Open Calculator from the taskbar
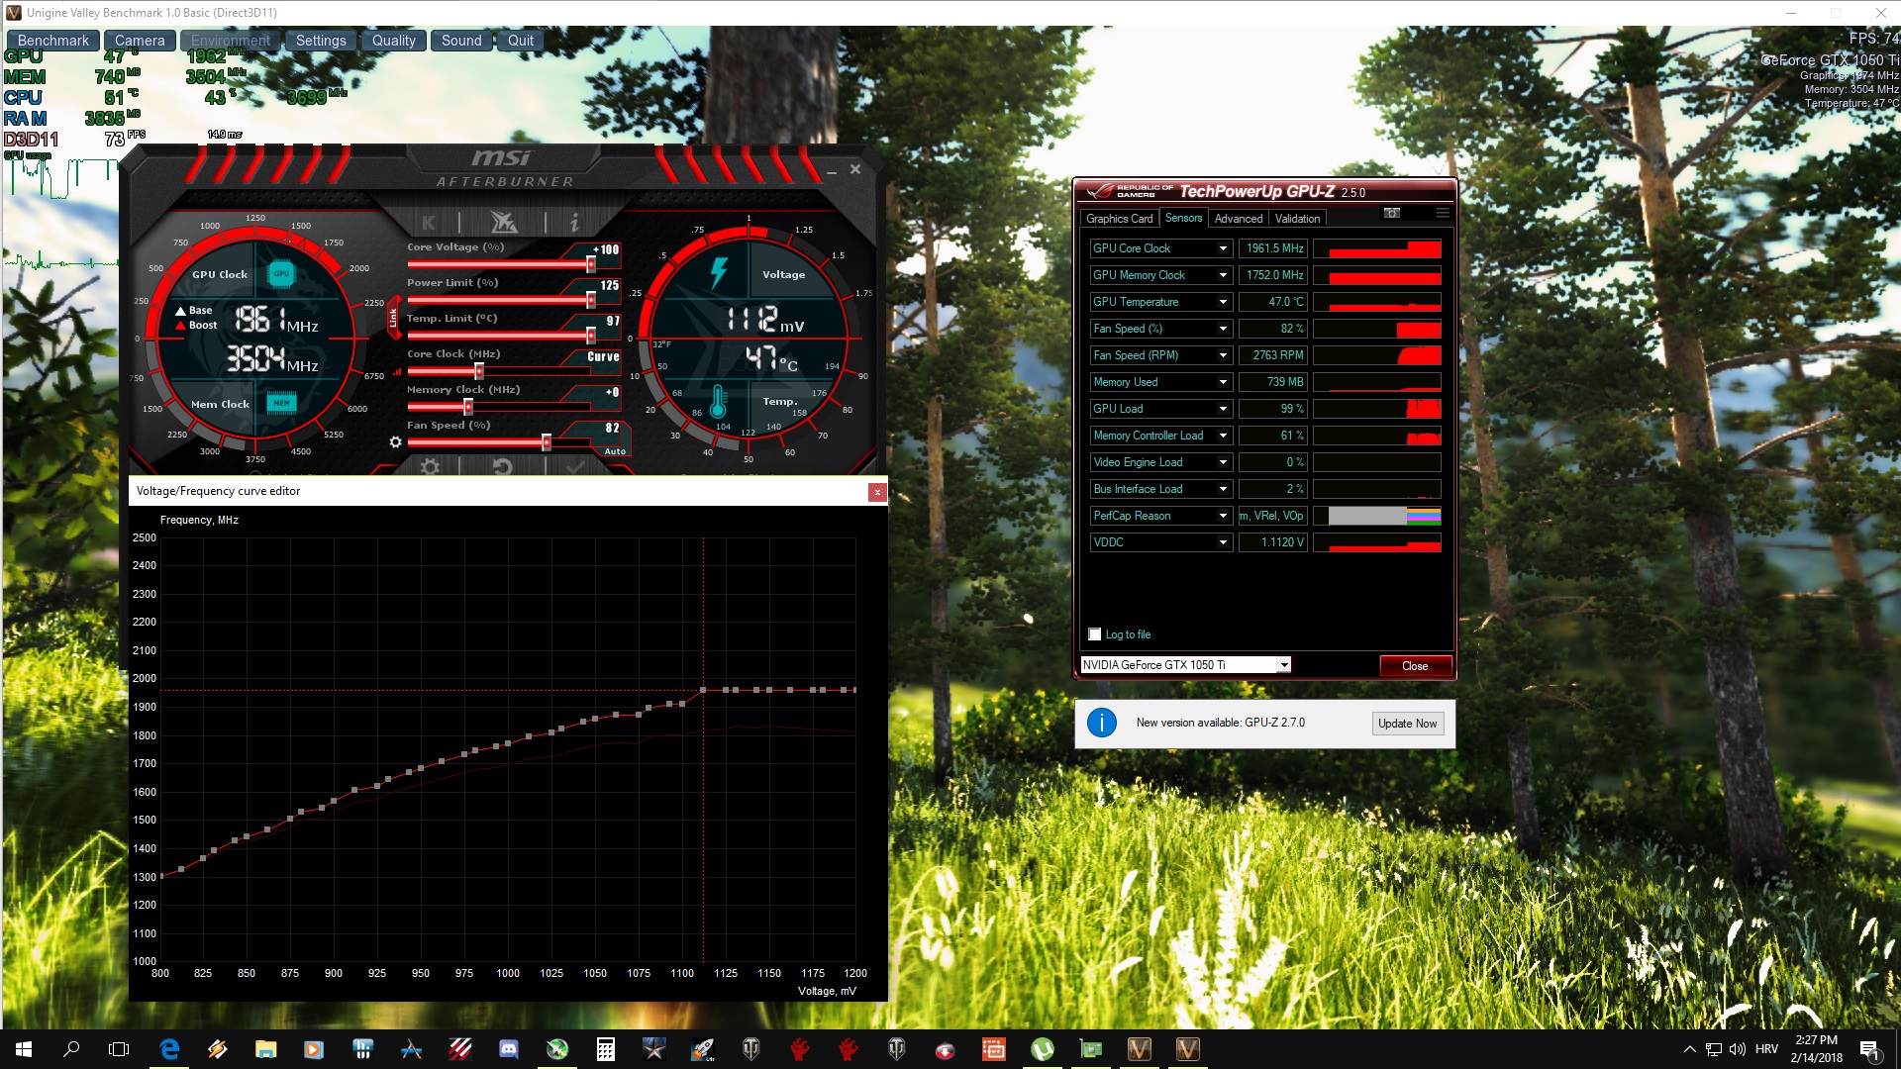The image size is (1901, 1069). pyautogui.click(x=606, y=1049)
